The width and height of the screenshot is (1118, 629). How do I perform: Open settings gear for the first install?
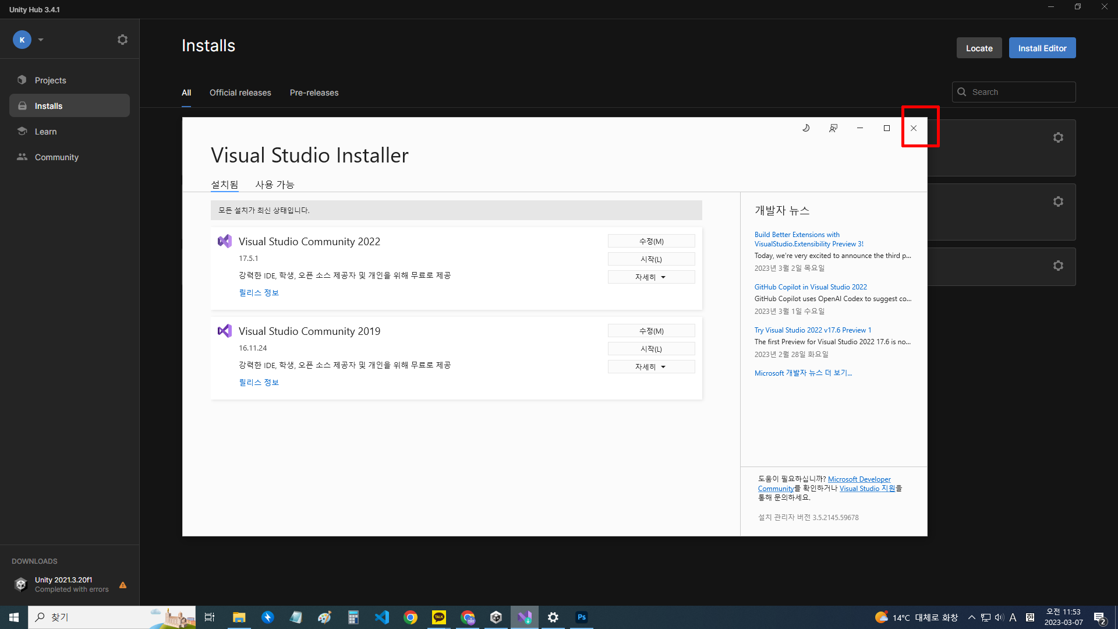1058,137
